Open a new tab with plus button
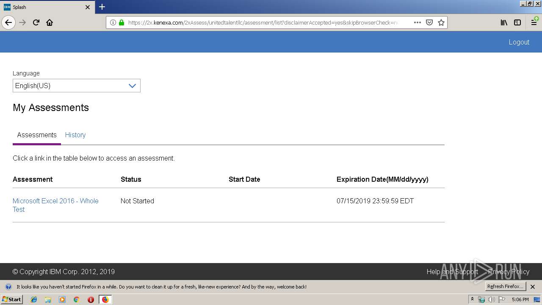This screenshot has height=305, width=542. click(102, 7)
